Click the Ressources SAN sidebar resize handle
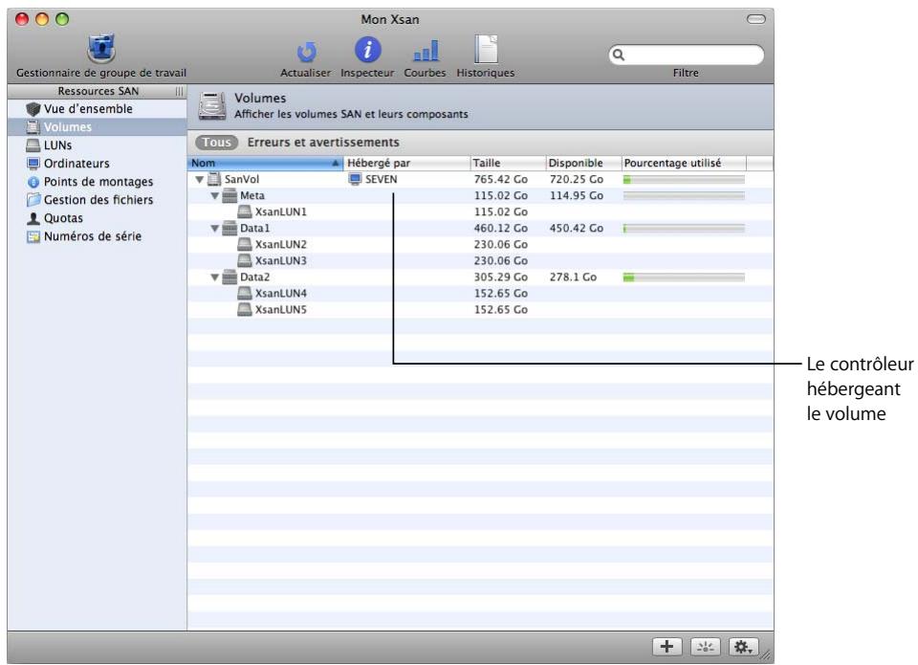The image size is (918, 665). coord(179,92)
